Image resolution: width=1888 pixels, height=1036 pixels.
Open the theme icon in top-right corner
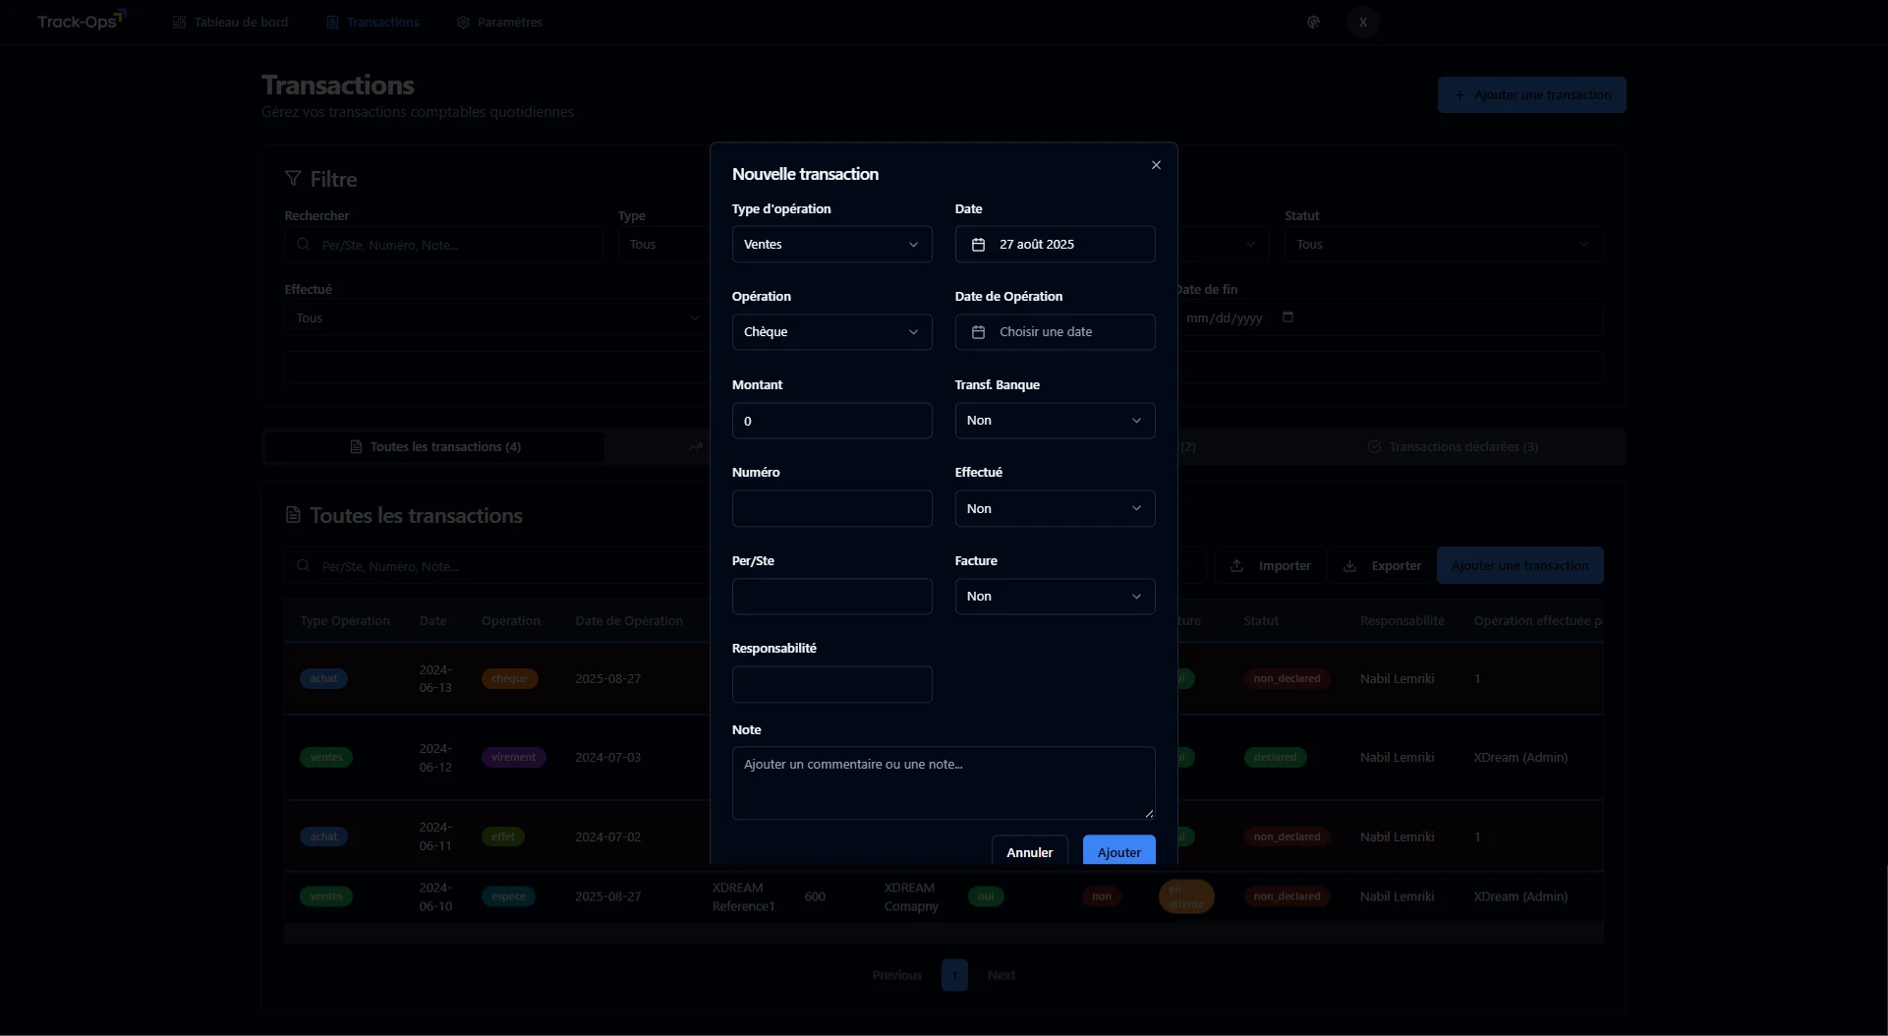[1313, 22]
